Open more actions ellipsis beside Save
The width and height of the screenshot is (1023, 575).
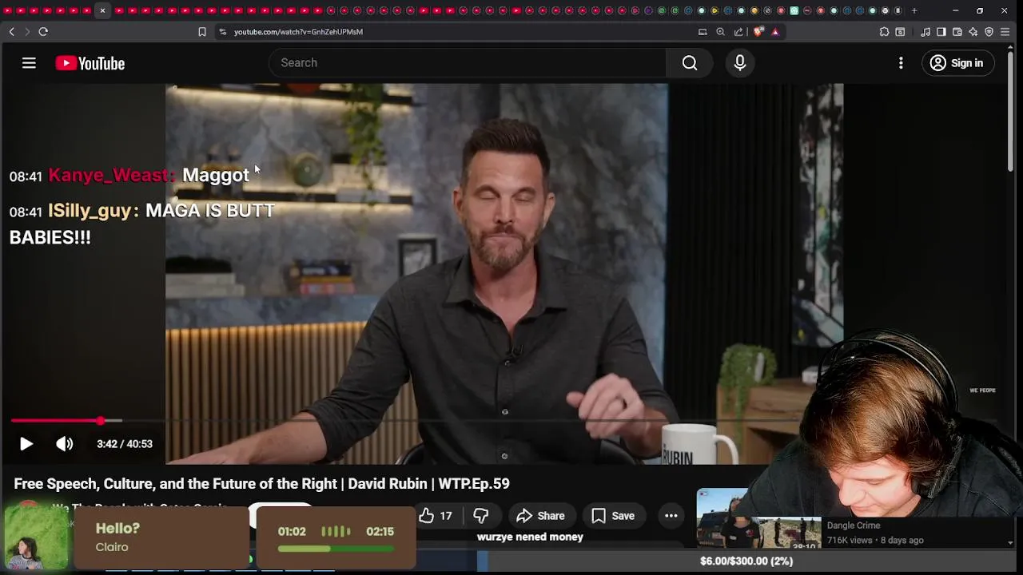671,516
